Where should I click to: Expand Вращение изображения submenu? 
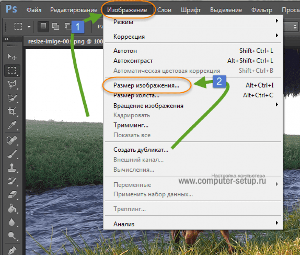point(193,106)
